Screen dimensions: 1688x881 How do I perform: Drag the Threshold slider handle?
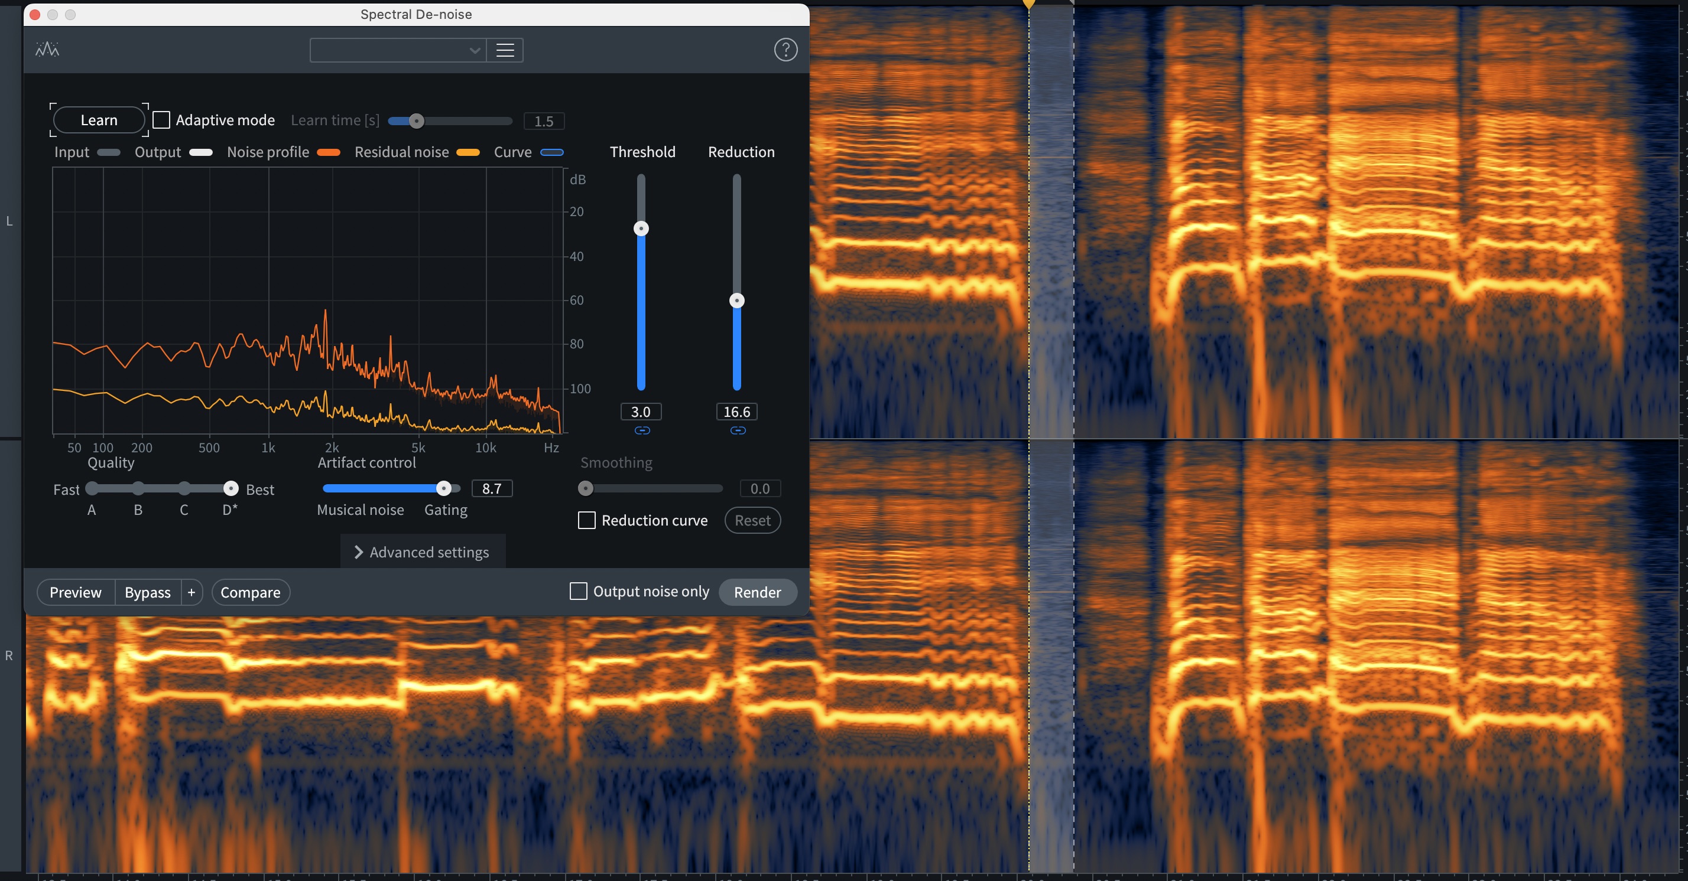[x=641, y=227]
